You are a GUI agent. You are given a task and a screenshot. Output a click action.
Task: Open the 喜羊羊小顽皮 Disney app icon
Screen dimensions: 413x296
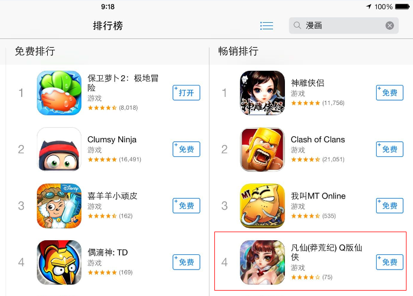tap(59, 206)
